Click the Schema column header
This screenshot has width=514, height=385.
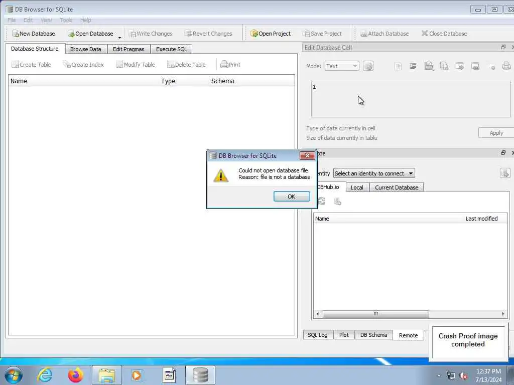coord(222,81)
